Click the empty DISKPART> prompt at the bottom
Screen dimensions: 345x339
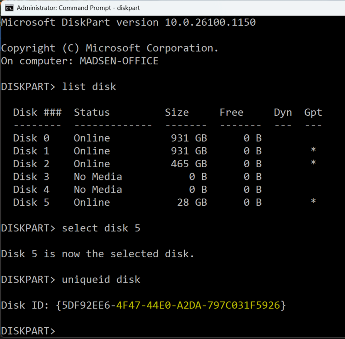coord(28,331)
